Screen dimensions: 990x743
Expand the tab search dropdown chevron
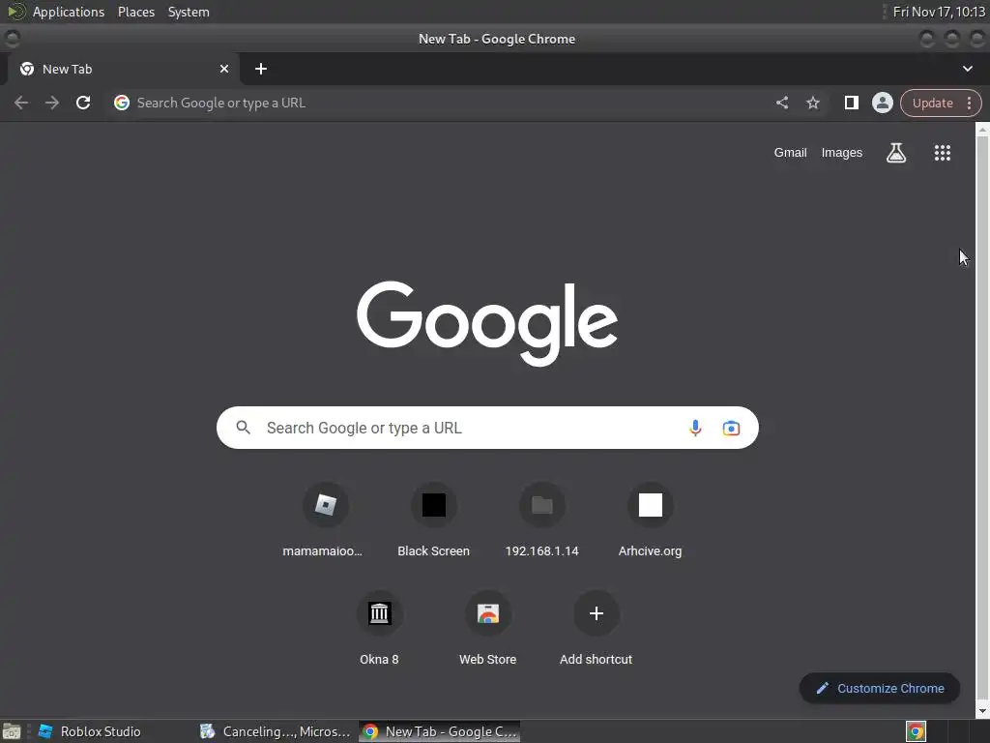(967, 69)
